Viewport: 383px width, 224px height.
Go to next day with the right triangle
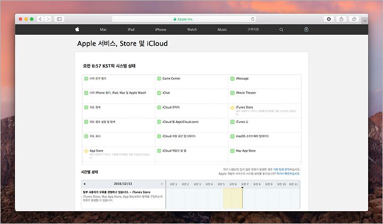(162, 184)
